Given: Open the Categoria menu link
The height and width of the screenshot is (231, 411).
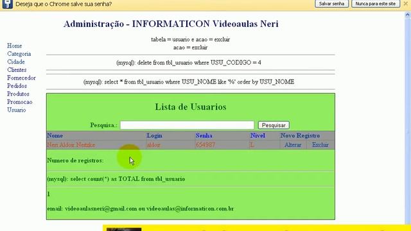Looking at the screenshot, I should [19, 54].
